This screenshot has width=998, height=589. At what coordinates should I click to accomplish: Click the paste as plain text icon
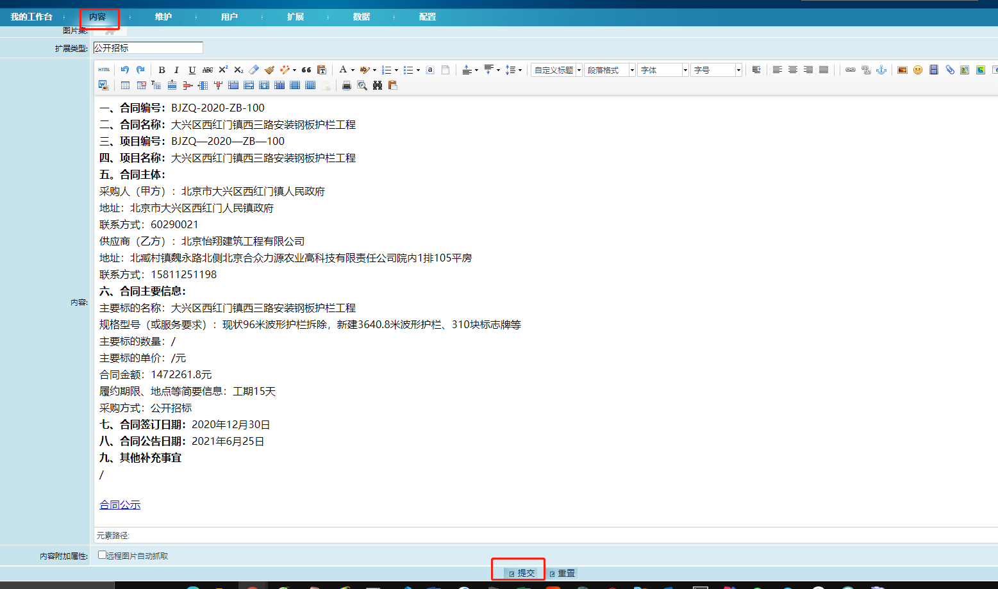click(x=322, y=70)
